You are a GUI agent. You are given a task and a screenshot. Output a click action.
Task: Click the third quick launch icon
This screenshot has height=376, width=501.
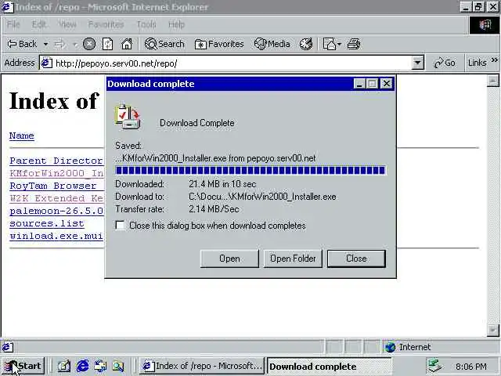[100, 366]
